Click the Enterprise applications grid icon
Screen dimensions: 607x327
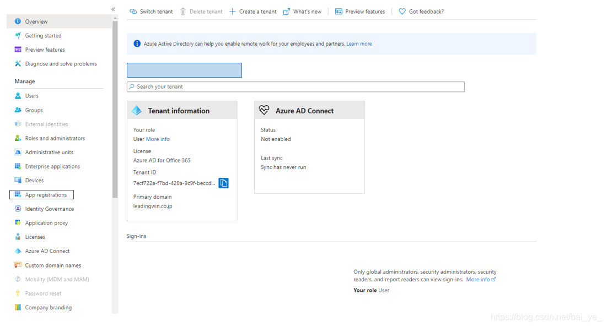(18, 166)
